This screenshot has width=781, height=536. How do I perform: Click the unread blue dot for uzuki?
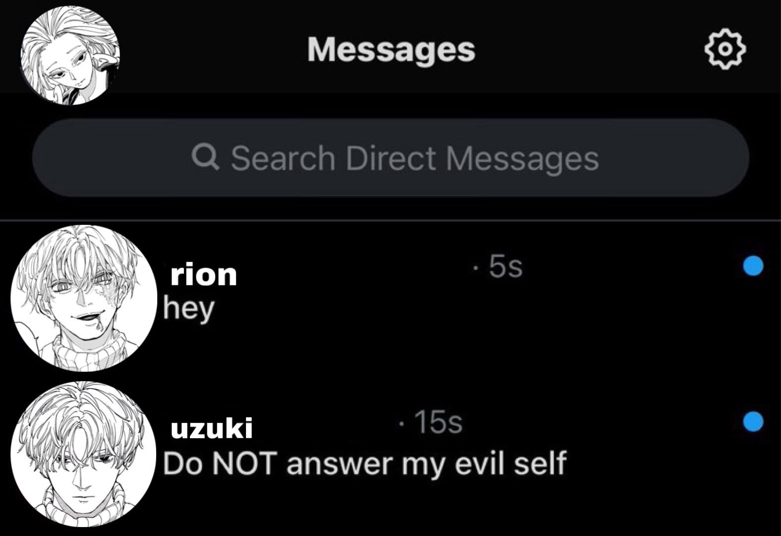tap(753, 422)
